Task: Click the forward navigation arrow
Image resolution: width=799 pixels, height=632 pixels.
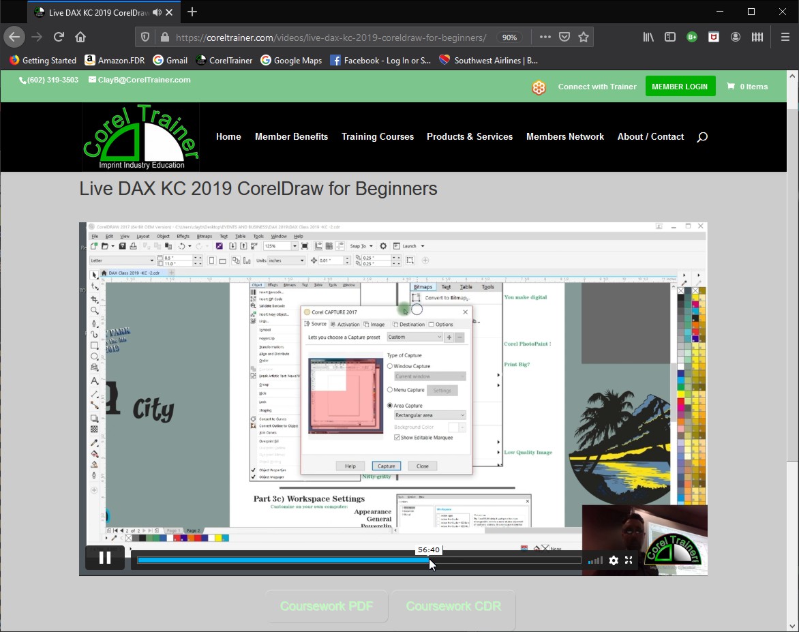Action: coord(37,37)
